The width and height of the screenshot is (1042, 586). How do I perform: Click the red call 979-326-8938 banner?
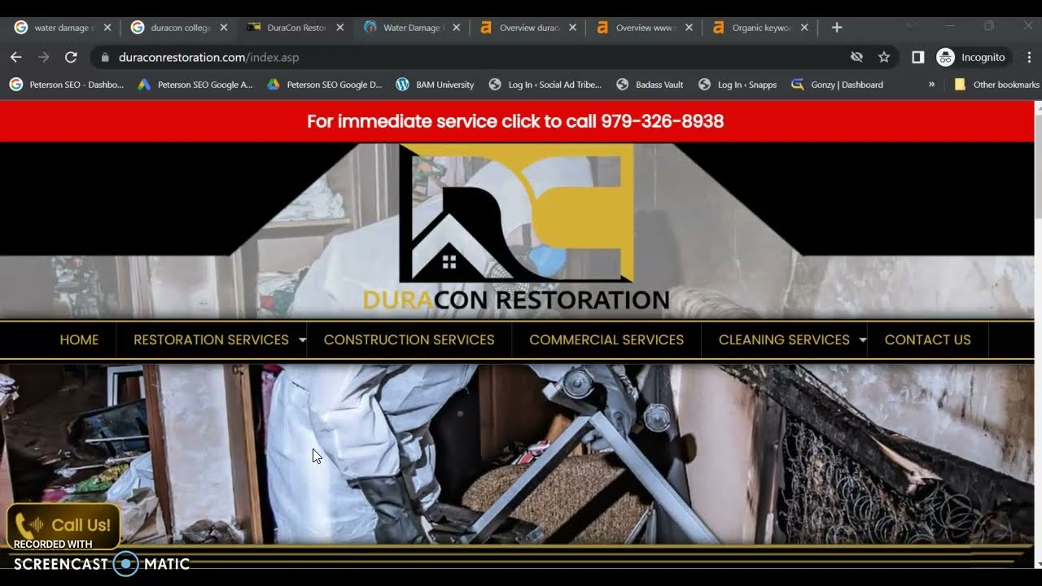tap(515, 121)
